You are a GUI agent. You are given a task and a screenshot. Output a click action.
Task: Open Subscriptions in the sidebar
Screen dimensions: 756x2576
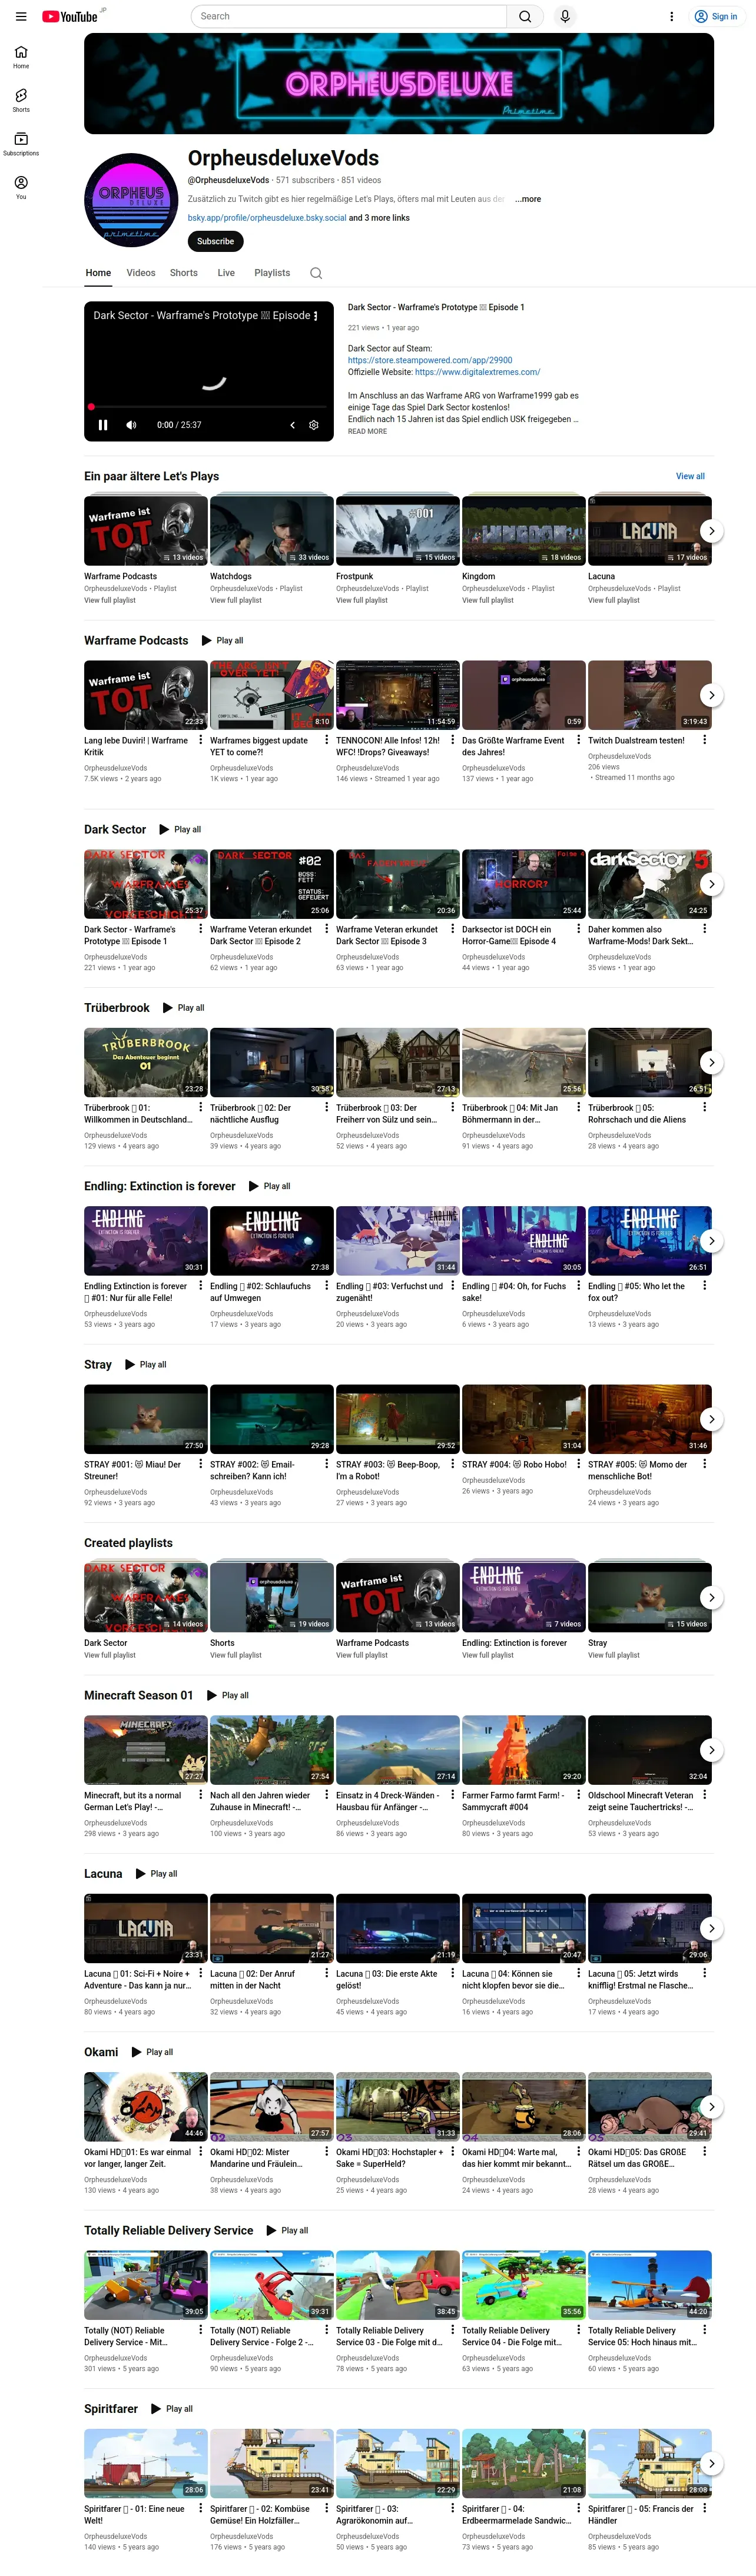[x=21, y=144]
